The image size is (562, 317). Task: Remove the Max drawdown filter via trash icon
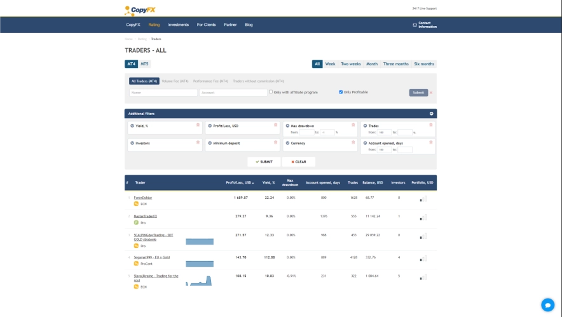point(353,125)
